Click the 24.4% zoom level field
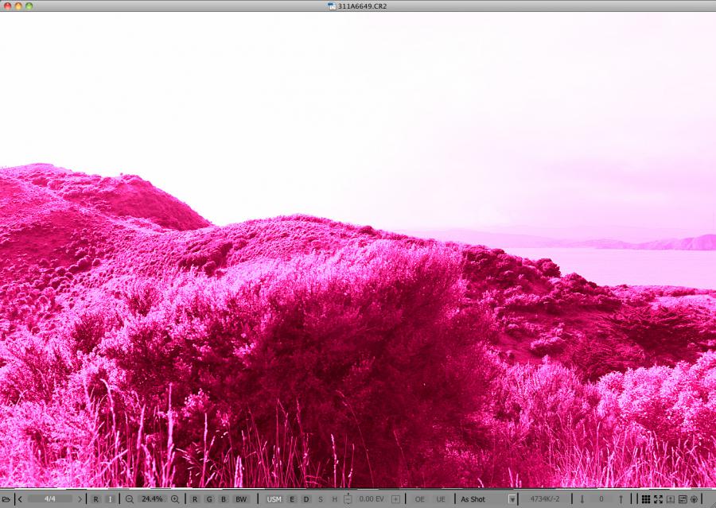716x508 pixels. (x=152, y=499)
